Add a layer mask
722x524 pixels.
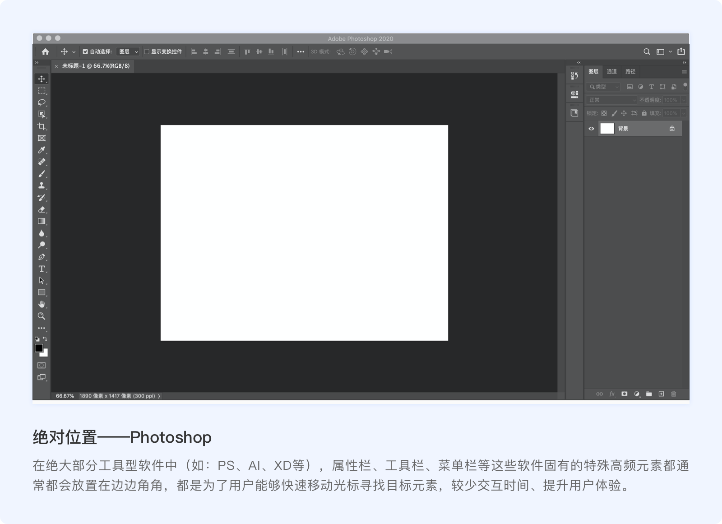pyautogui.click(x=624, y=394)
